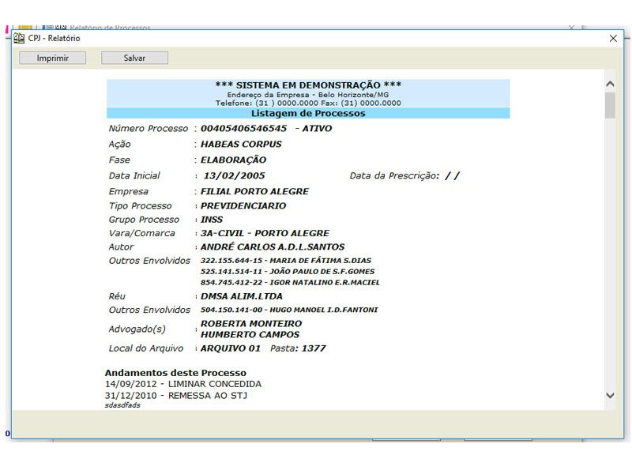632x474 pixels.
Task: Click the empty scrollbar track below thumb
Action: point(609,253)
